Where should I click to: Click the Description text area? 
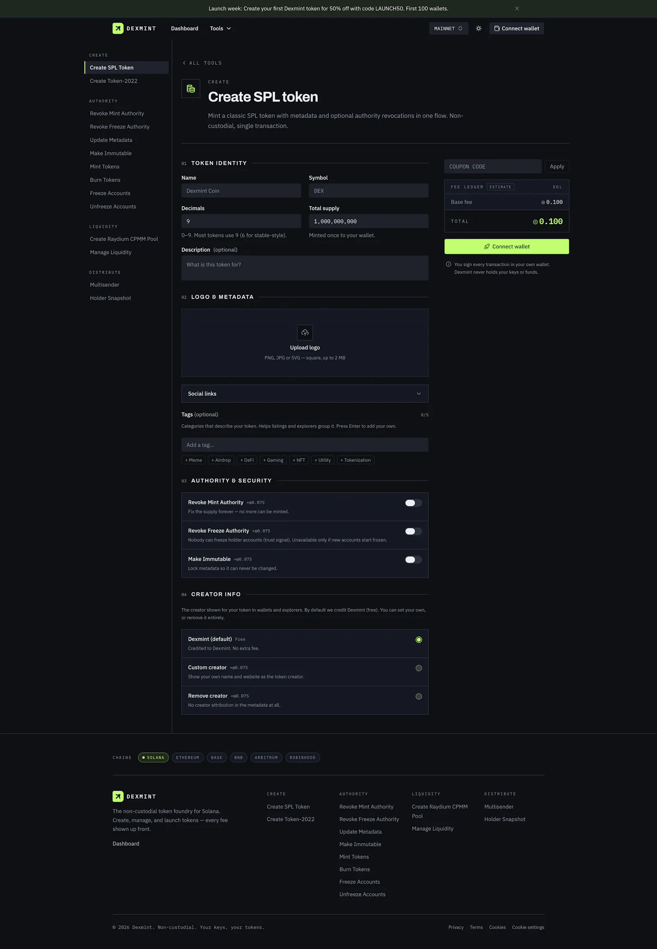coord(305,268)
